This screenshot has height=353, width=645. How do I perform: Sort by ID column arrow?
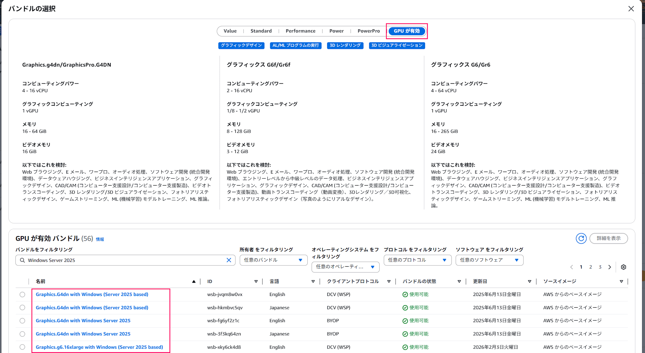pos(256,281)
